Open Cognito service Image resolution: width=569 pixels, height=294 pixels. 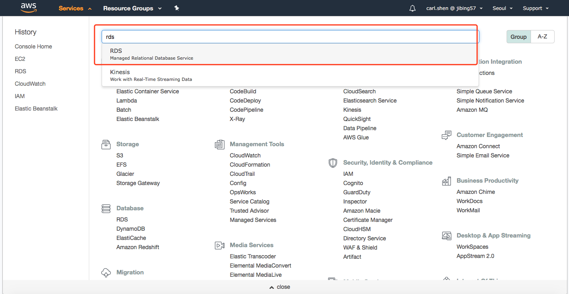point(353,183)
